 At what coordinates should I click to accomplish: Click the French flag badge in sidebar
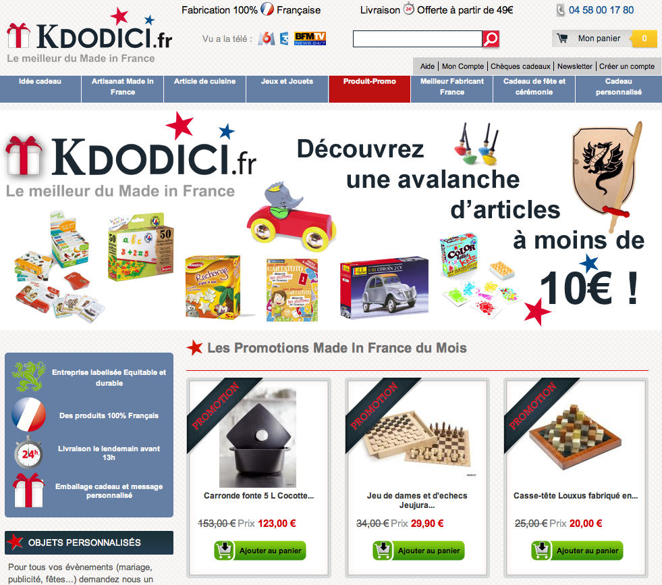(x=29, y=414)
